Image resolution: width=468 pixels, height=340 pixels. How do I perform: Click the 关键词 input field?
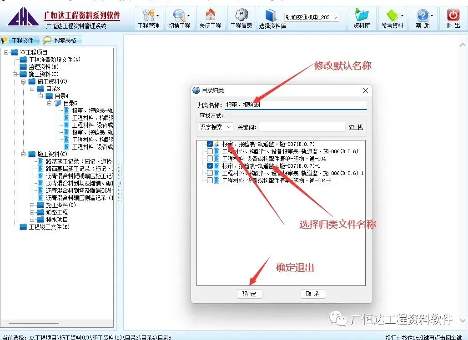(x=302, y=127)
